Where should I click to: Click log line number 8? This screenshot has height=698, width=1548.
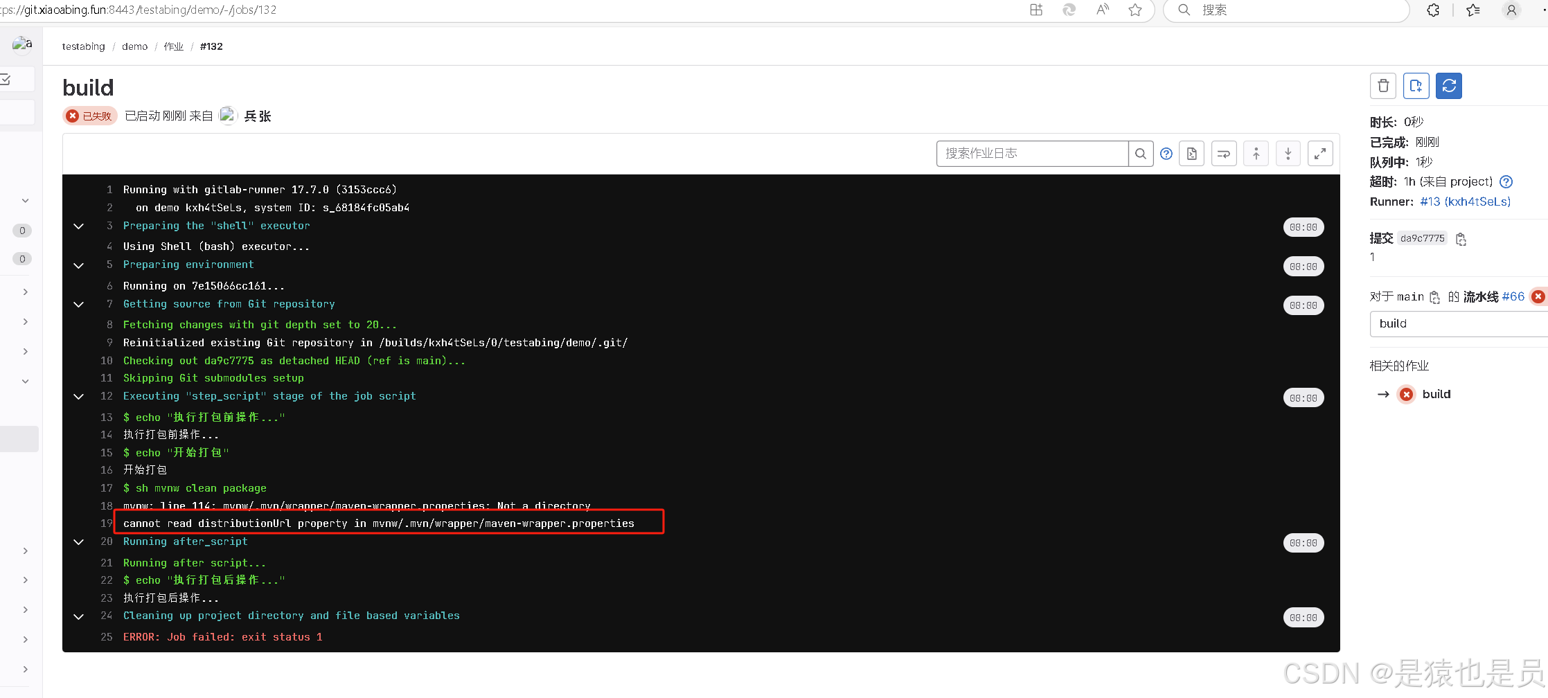click(109, 325)
